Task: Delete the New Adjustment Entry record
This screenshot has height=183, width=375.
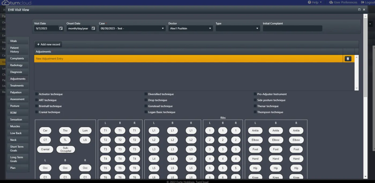Action: (x=348, y=59)
